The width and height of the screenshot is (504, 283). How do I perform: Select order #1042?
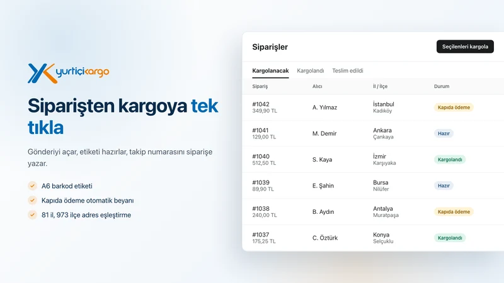click(x=261, y=104)
